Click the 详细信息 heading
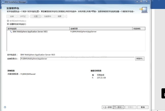This screenshot has height=111, width=165. (x=11, y=71)
